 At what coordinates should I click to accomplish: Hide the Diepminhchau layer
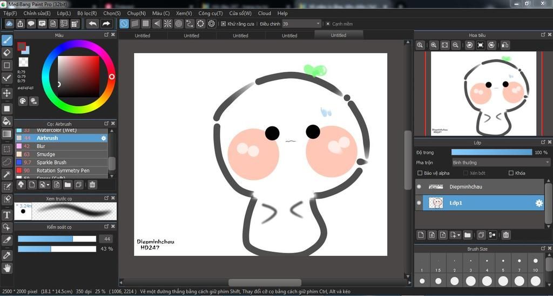pyautogui.click(x=419, y=187)
